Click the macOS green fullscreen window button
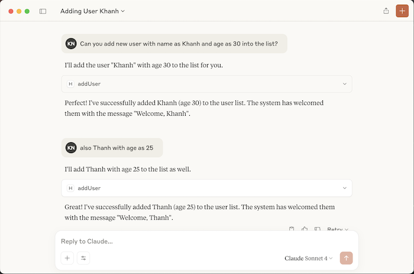 [27, 11]
